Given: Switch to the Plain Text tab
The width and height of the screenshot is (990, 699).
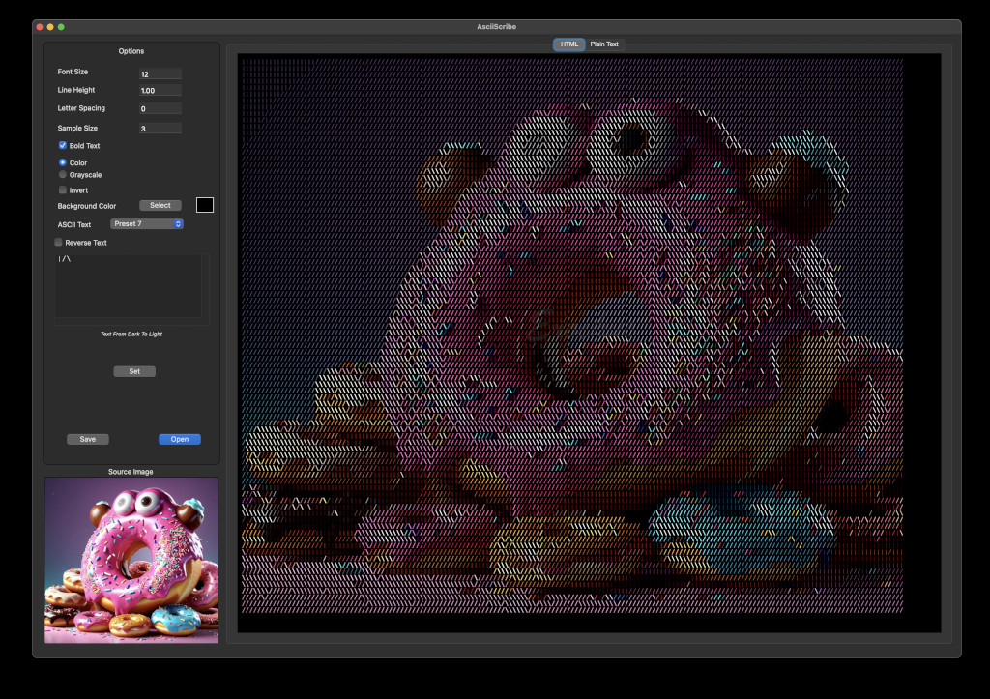Looking at the screenshot, I should click(604, 44).
